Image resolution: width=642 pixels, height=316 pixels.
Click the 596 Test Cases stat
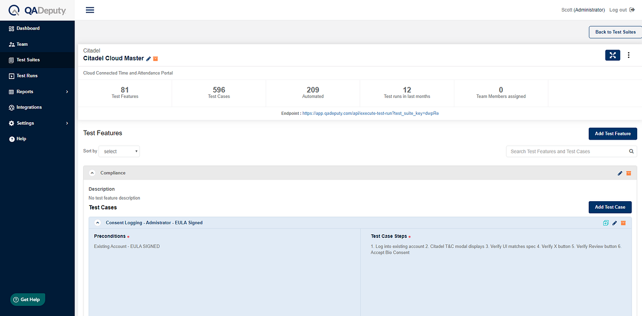(x=219, y=93)
